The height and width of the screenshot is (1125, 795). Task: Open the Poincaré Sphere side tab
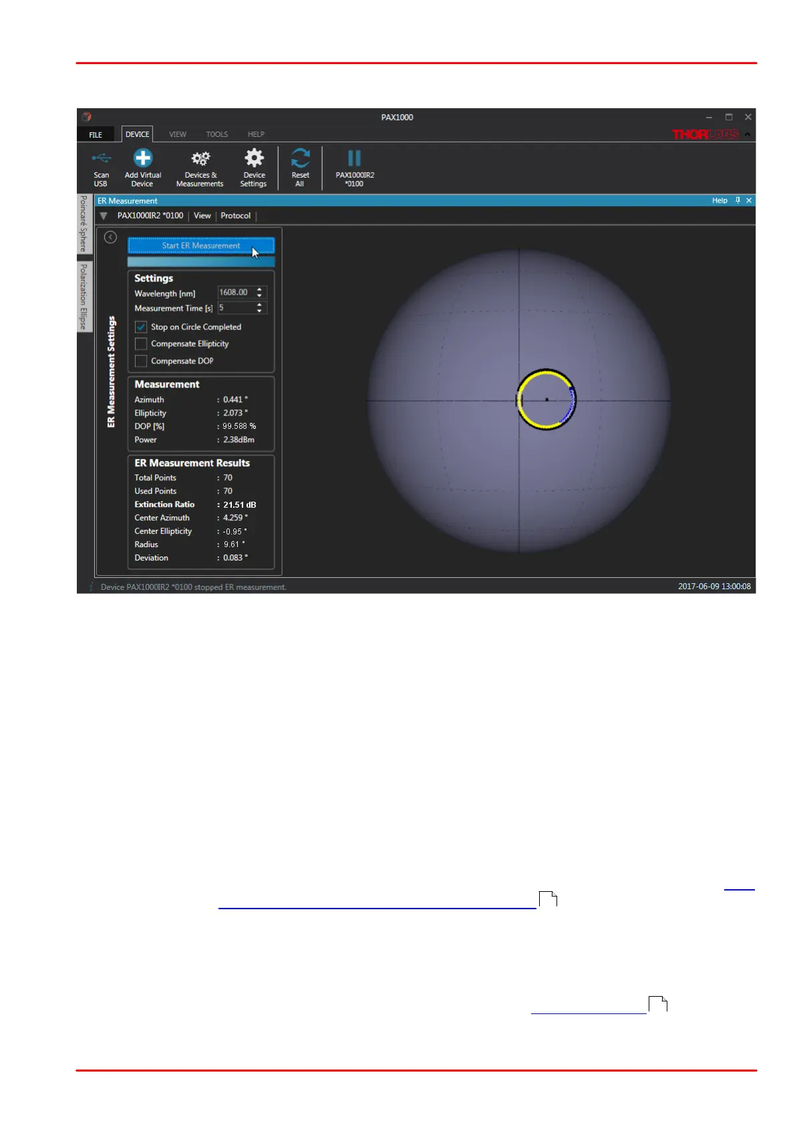point(84,224)
